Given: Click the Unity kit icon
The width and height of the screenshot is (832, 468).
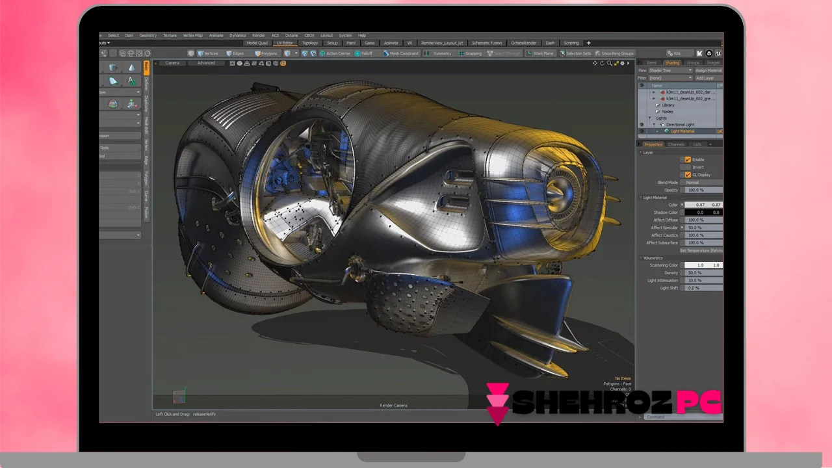Looking at the screenshot, I should click(709, 53).
